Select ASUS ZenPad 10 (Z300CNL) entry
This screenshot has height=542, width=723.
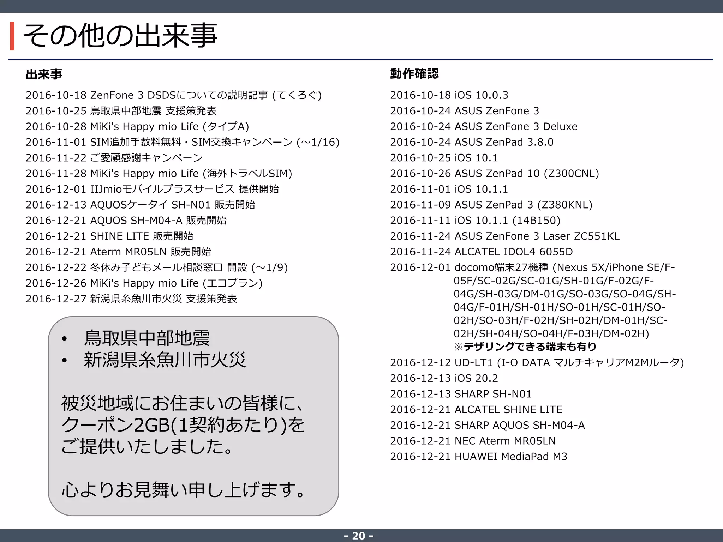pyautogui.click(x=495, y=173)
